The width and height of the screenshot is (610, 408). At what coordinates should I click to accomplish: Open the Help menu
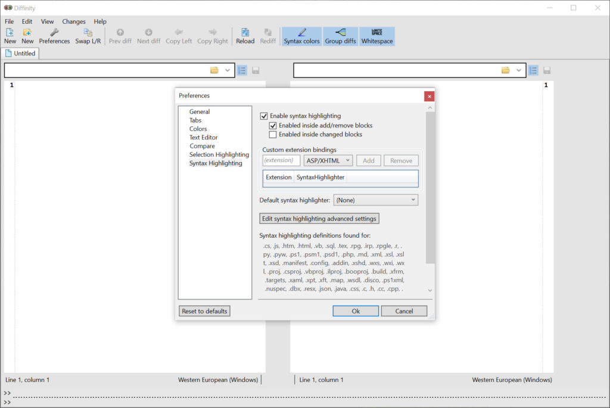point(100,21)
